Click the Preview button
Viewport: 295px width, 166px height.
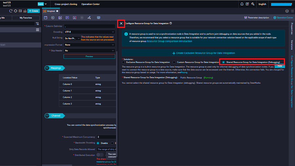89,56
